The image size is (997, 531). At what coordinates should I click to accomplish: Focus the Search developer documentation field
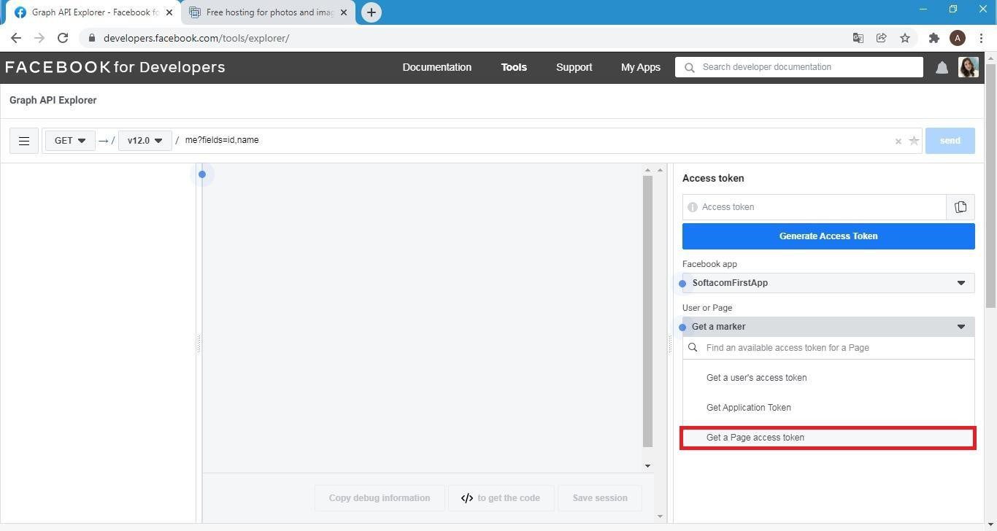799,67
